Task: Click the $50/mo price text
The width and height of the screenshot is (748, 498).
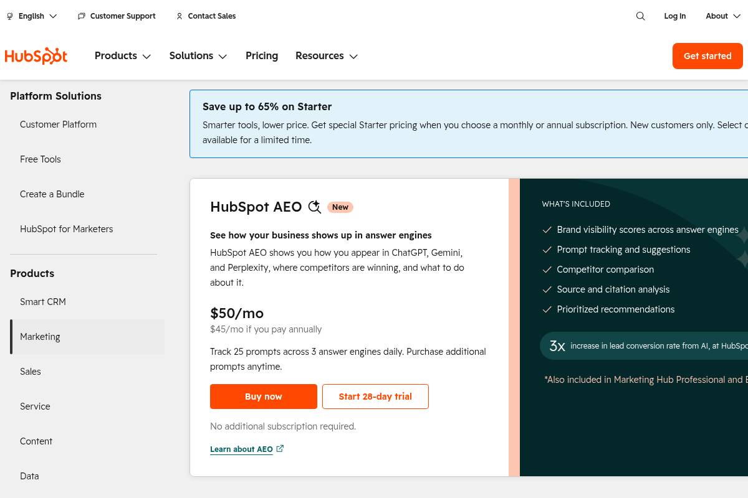Action: click(x=237, y=313)
